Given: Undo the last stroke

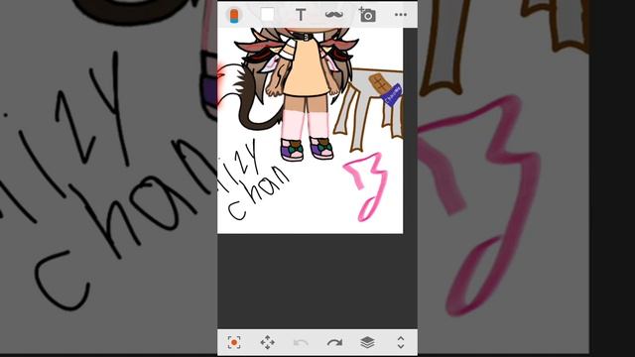Looking at the screenshot, I should point(301,343).
